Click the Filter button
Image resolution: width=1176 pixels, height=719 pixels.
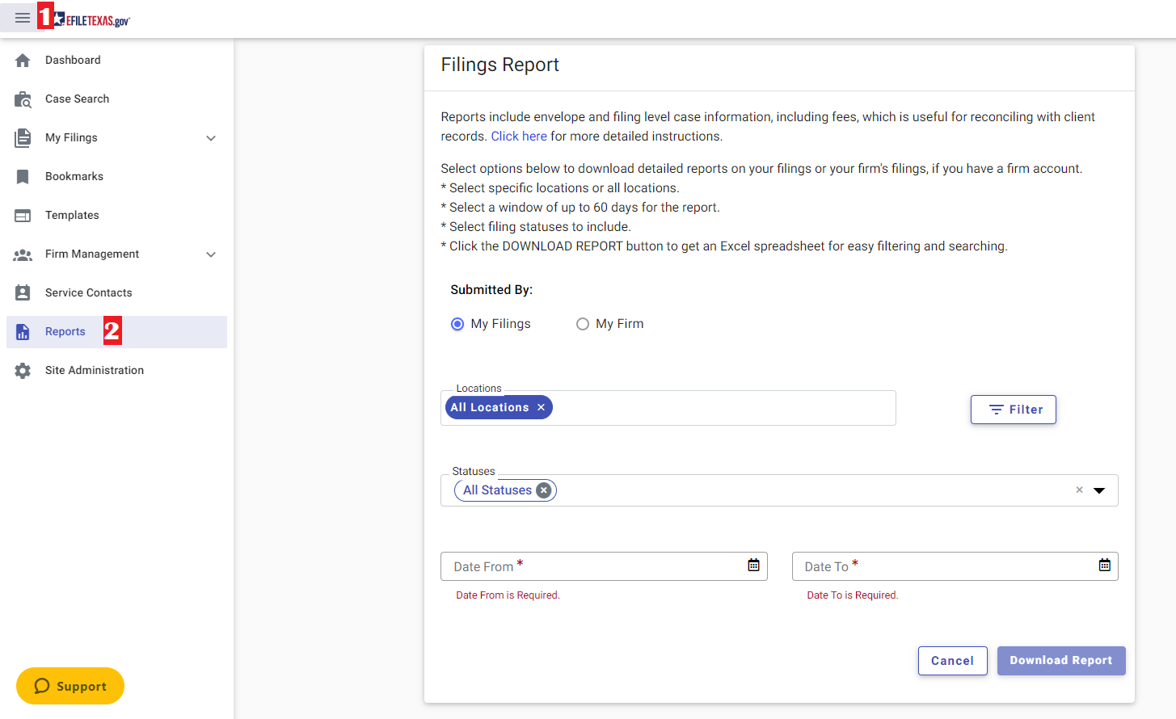[x=1014, y=410]
